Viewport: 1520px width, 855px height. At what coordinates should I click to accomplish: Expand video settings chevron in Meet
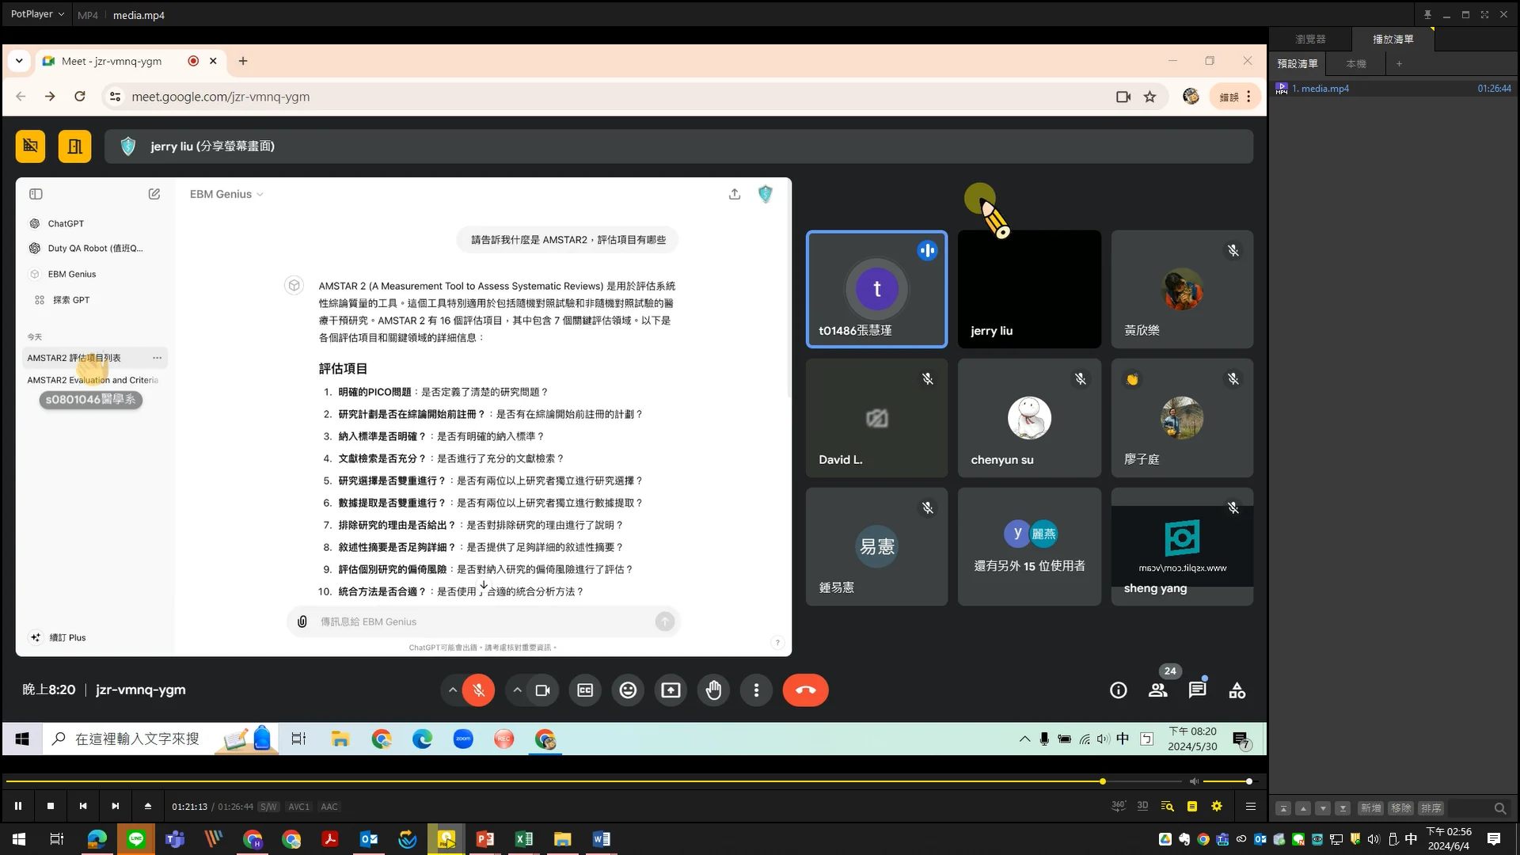(517, 690)
